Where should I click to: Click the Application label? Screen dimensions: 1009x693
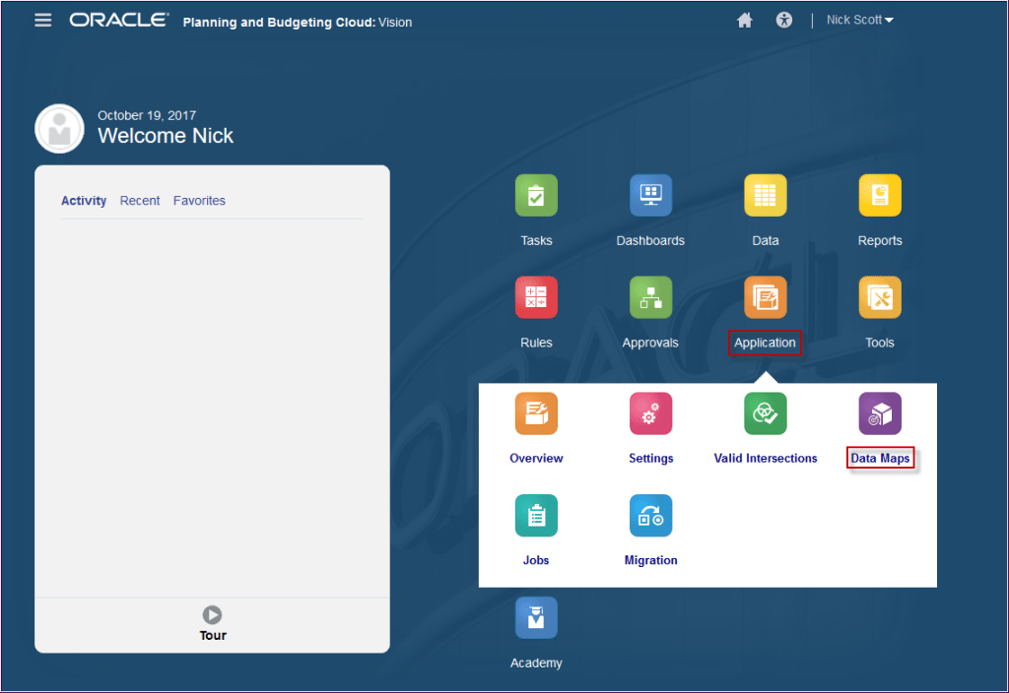[x=765, y=343]
